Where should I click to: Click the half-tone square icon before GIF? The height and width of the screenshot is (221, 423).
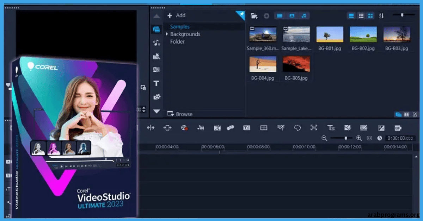(x=381, y=128)
